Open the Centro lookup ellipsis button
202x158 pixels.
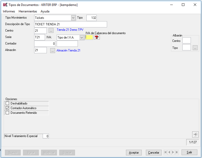51,31
